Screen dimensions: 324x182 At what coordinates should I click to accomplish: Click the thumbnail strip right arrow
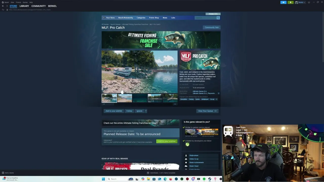point(175,104)
